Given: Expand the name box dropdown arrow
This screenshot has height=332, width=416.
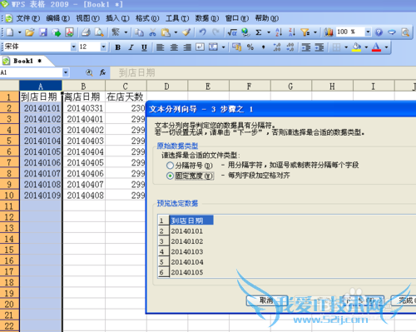Looking at the screenshot, I should [x=66, y=73].
